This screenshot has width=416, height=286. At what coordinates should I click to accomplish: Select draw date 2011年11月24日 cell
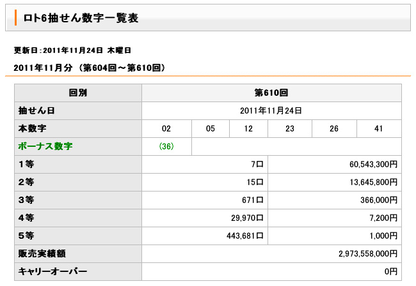(x=271, y=110)
